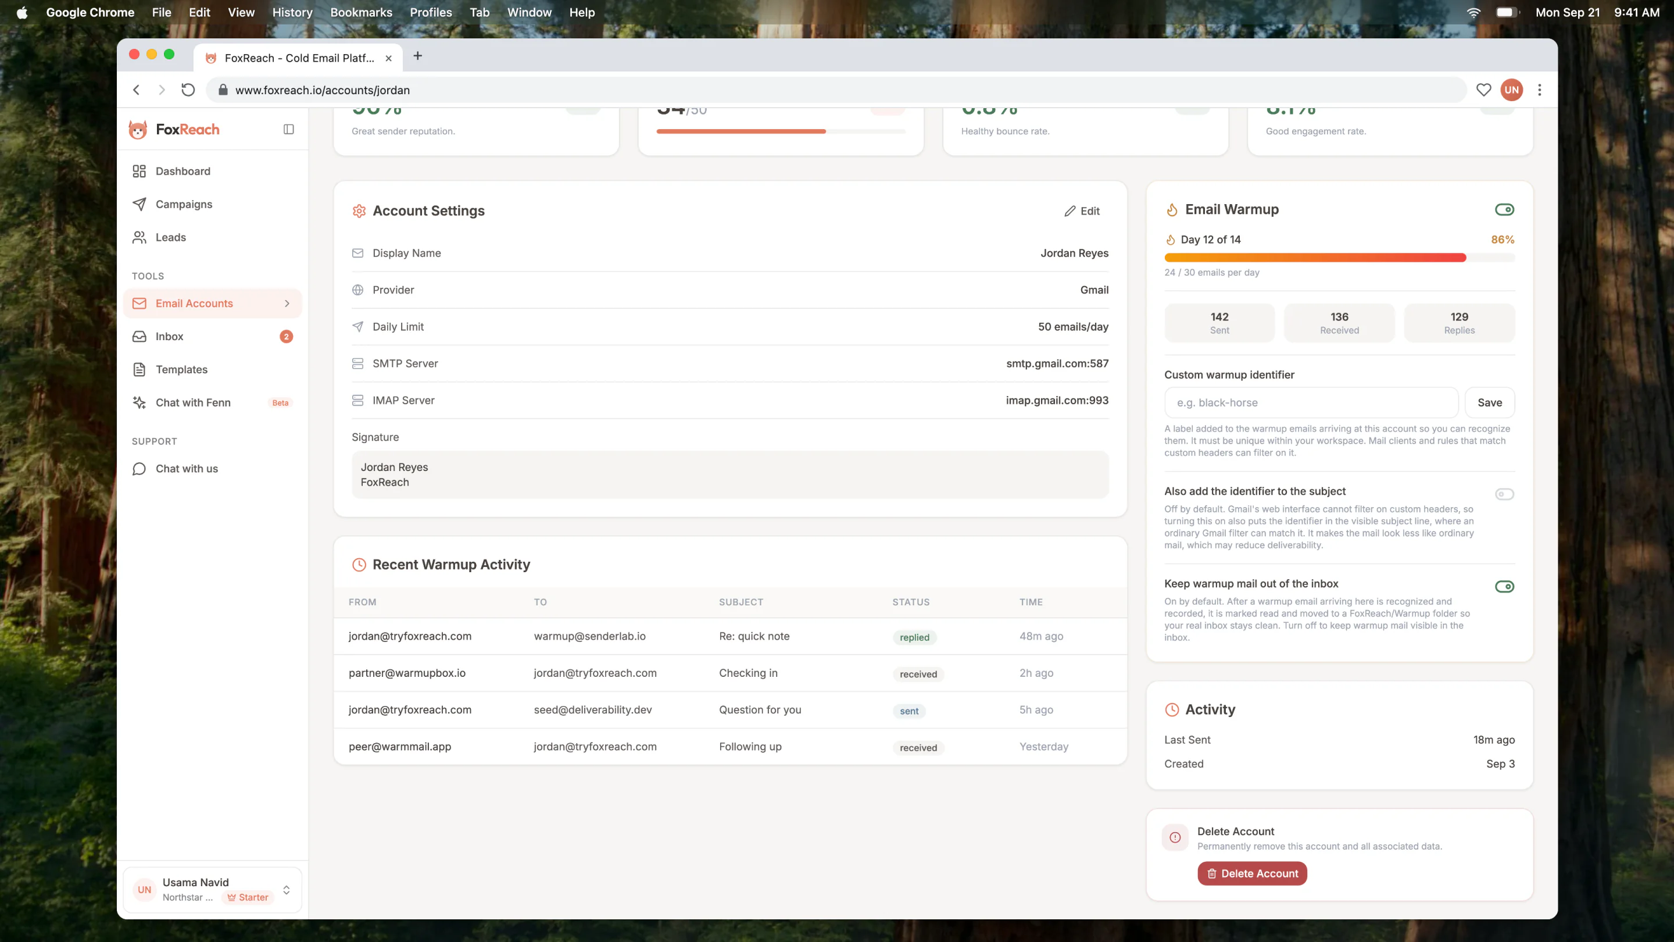
Task: Open the Bookmarks menu
Action: click(362, 12)
